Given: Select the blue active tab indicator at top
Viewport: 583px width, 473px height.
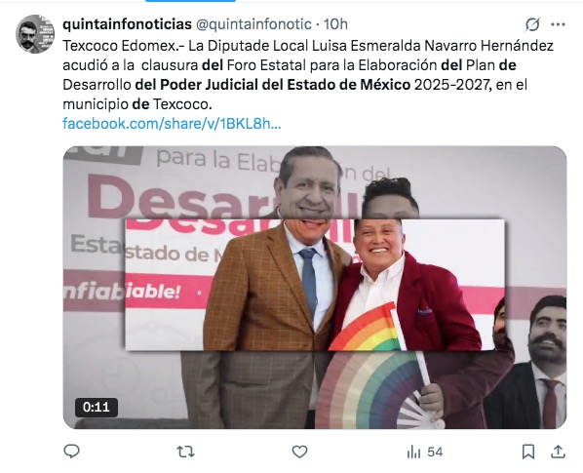Looking at the screenshot, I should click(x=190, y=1).
